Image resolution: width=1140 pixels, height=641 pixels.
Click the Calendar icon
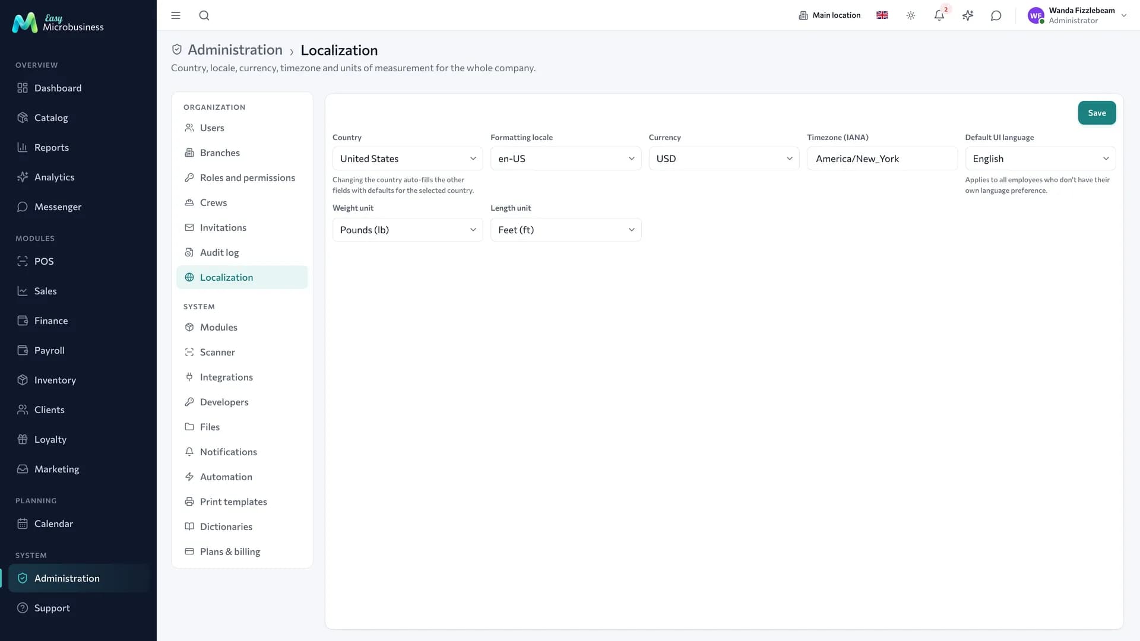(x=23, y=523)
